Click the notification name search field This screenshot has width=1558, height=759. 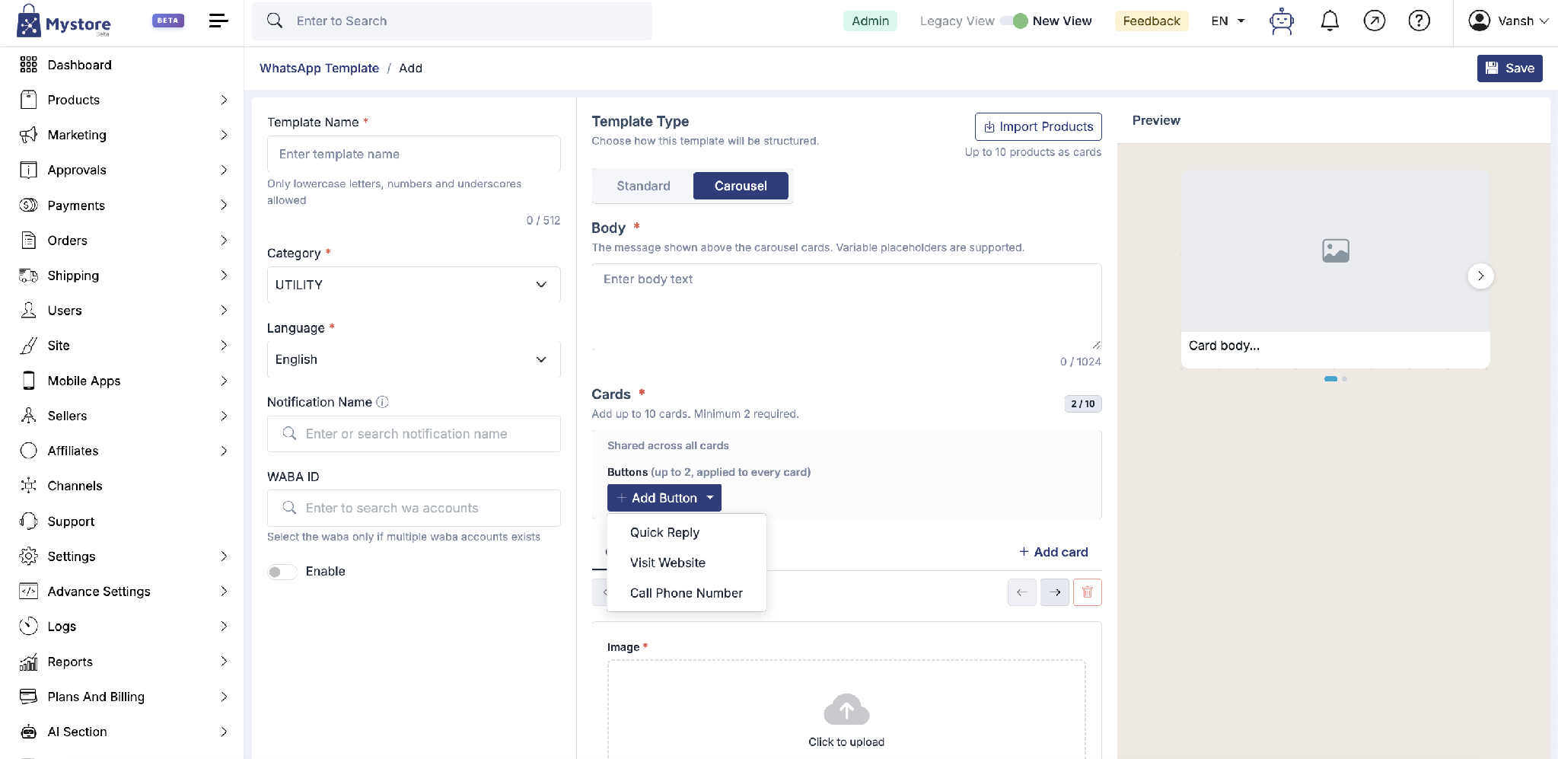click(413, 434)
